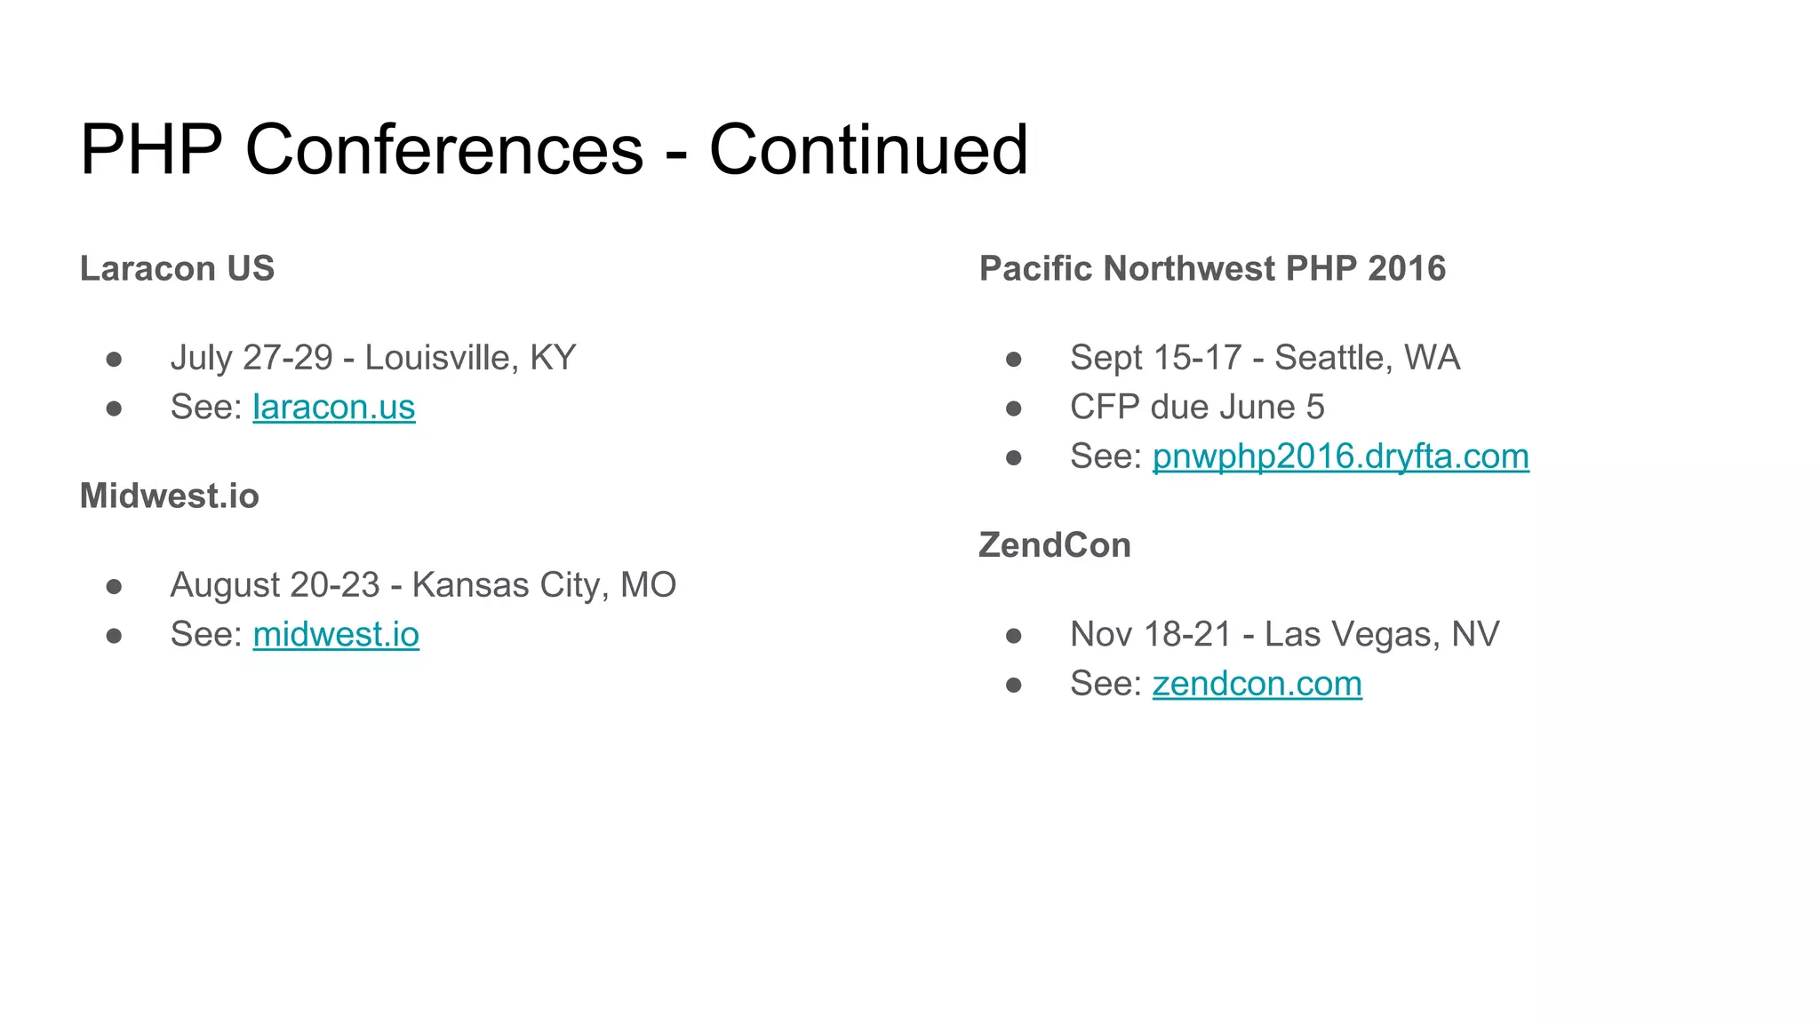Select the Midwest.io heading
This screenshot has width=1820, height=1023.
(170, 496)
